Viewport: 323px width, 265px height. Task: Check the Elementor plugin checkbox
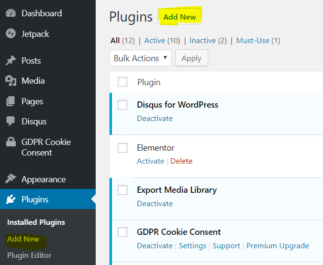[x=123, y=148]
